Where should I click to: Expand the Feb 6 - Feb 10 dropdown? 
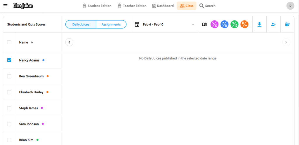click(x=165, y=25)
